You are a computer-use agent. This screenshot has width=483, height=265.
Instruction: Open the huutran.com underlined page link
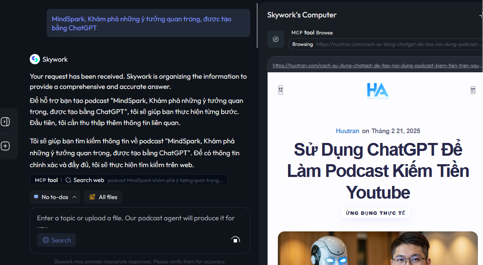click(x=376, y=66)
